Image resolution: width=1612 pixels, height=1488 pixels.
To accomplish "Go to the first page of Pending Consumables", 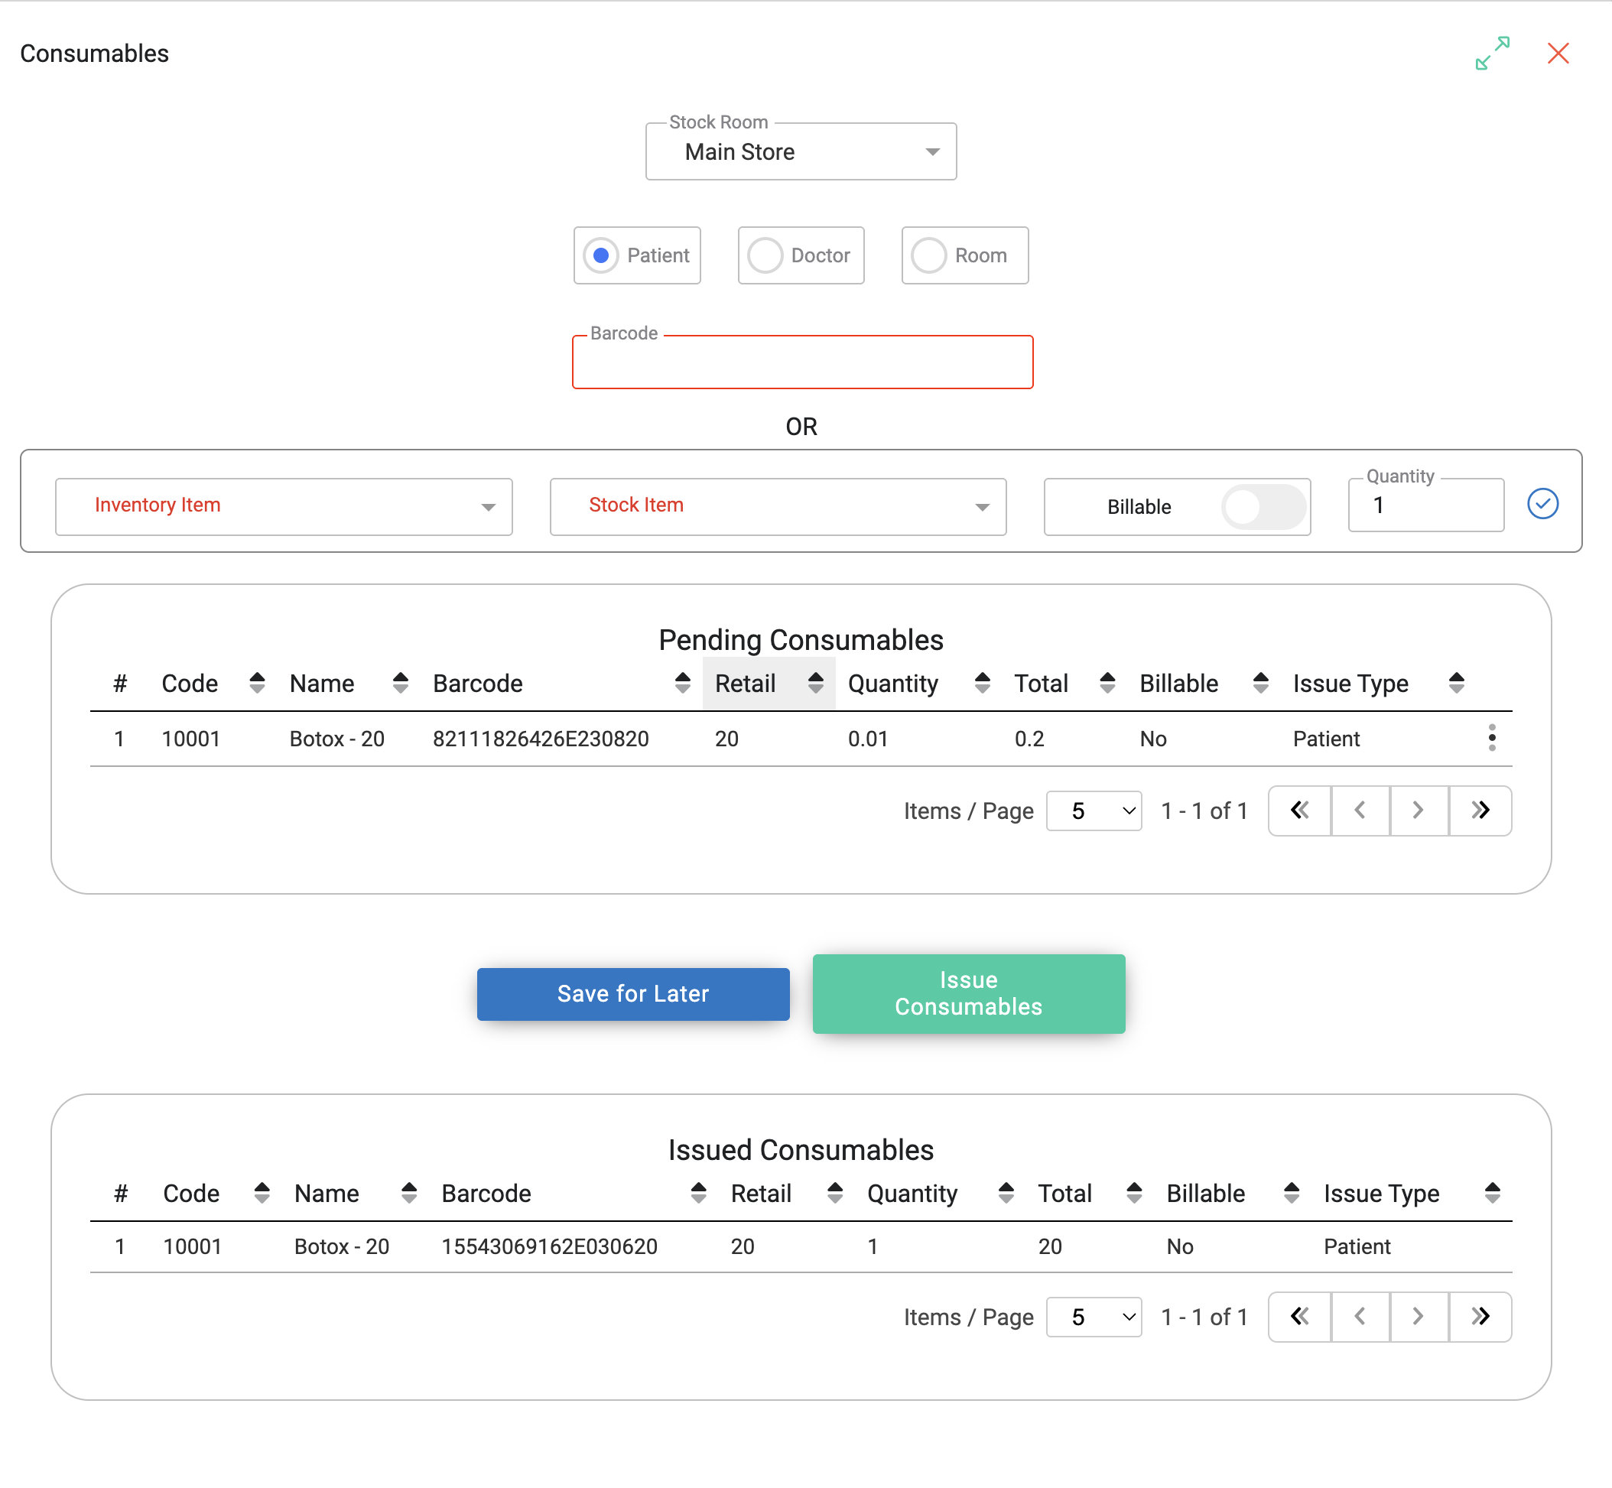I will (x=1298, y=810).
